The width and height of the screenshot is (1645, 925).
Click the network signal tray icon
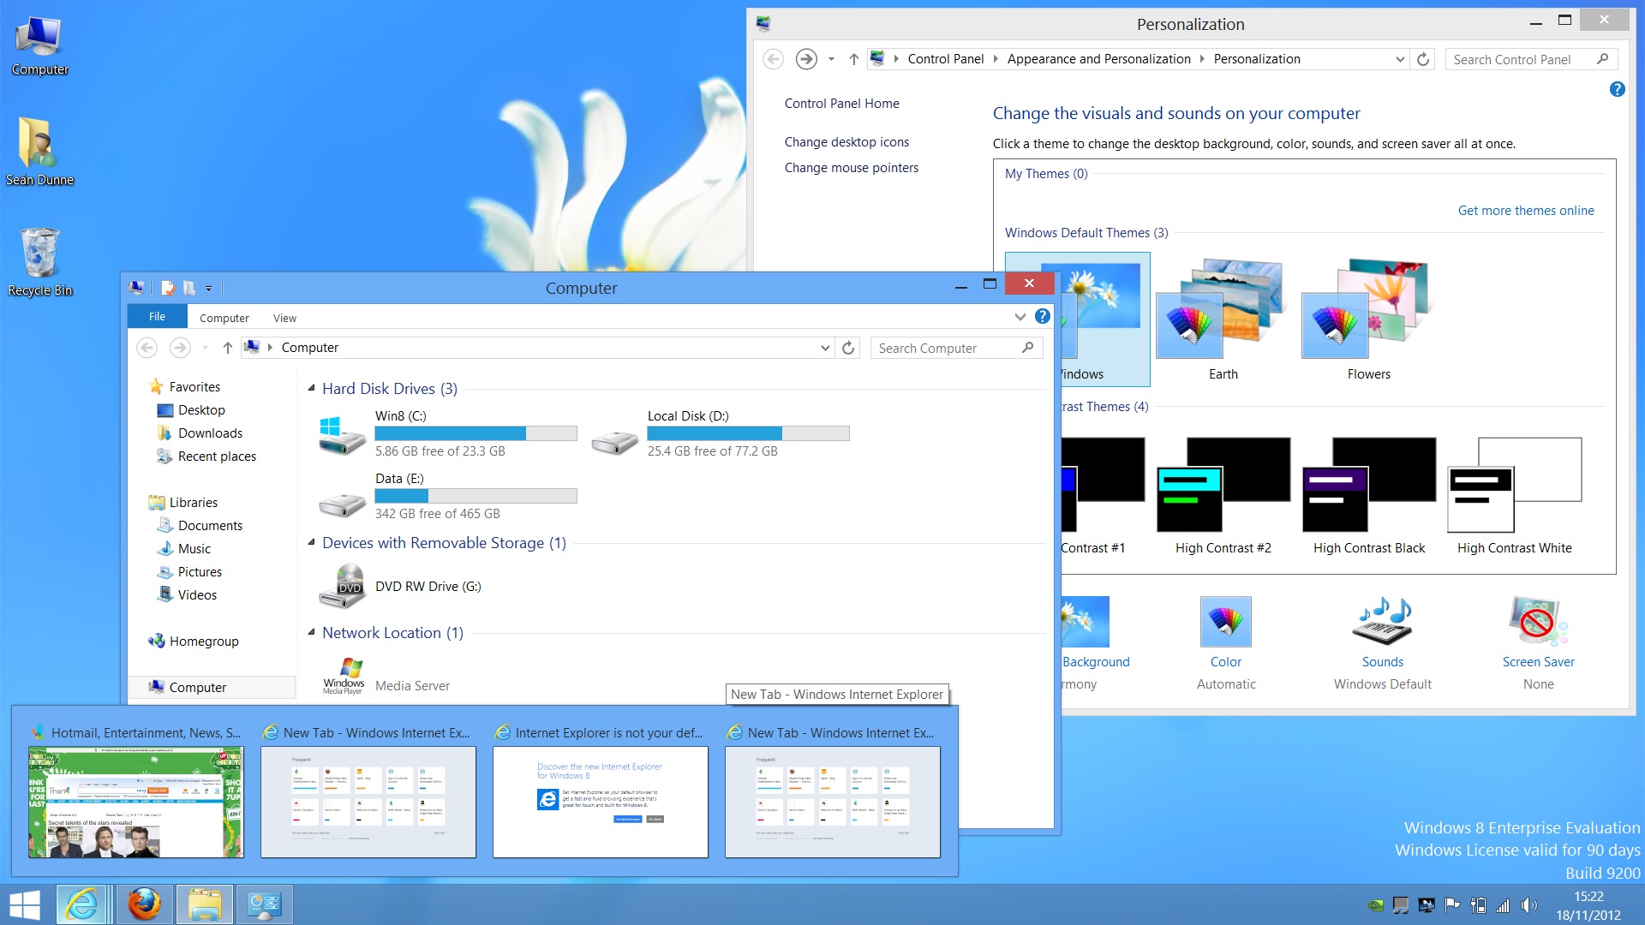[x=1503, y=905]
